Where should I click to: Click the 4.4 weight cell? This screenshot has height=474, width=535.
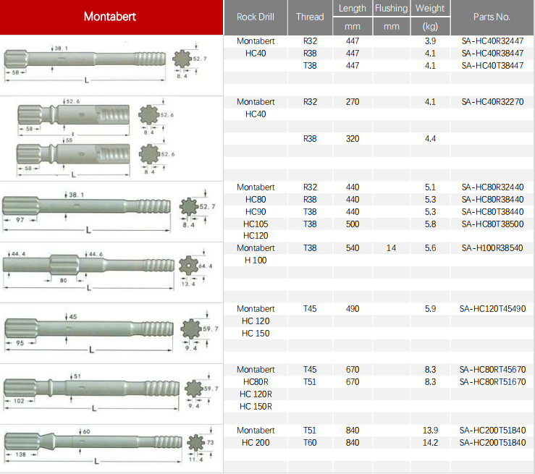tap(430, 139)
